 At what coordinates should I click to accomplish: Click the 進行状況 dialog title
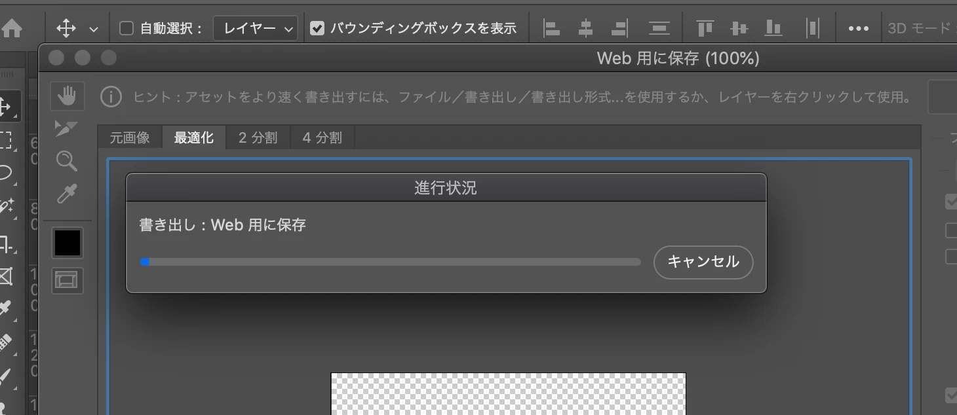(446, 189)
